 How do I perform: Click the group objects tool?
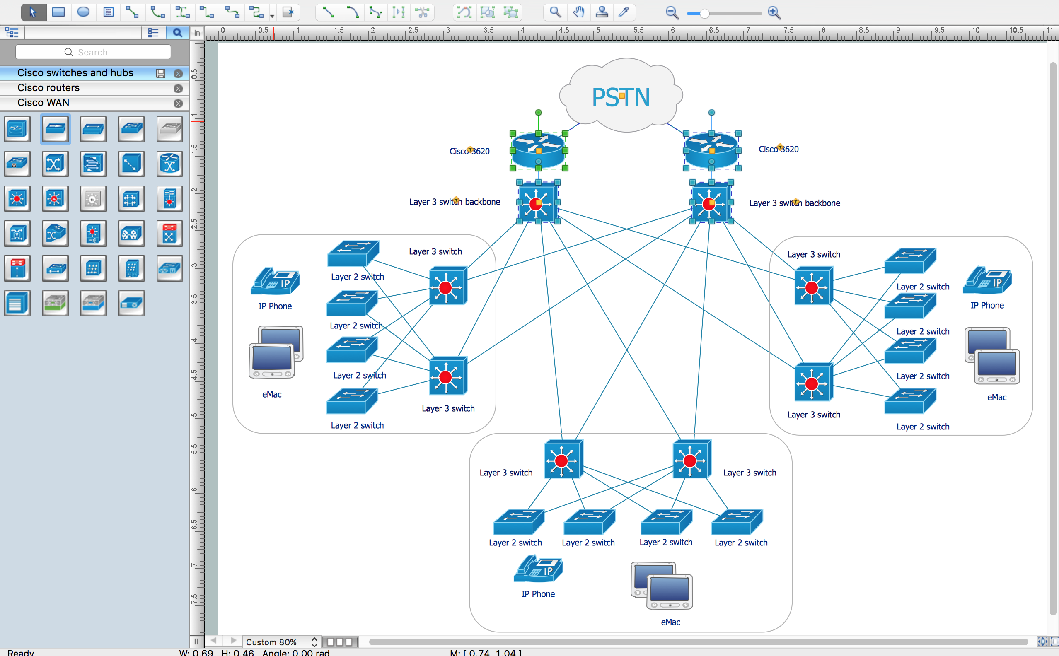coord(488,12)
